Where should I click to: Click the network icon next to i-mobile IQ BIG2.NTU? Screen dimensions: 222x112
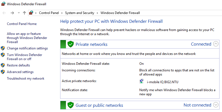[141, 81]
